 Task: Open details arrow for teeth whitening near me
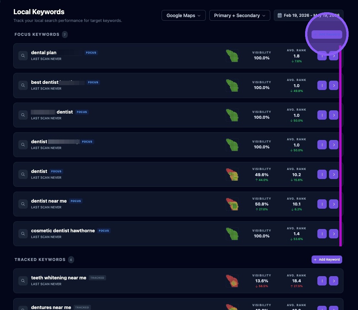point(333,281)
